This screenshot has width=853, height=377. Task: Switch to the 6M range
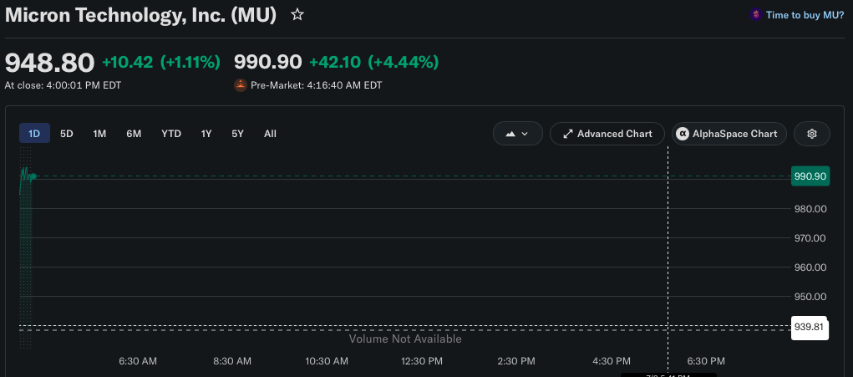pos(134,133)
